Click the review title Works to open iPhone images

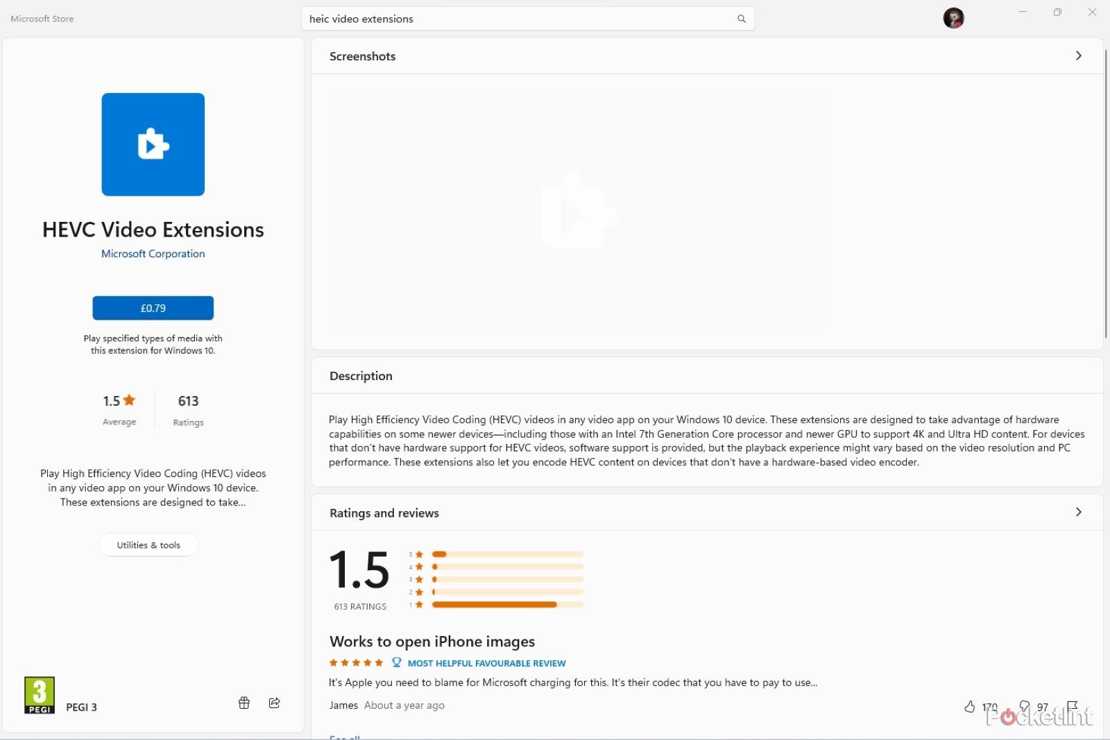pos(432,642)
